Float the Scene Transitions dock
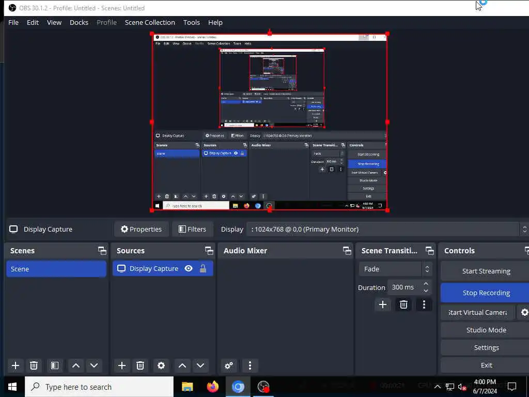Image resolution: width=529 pixels, height=397 pixels. pyautogui.click(x=430, y=251)
